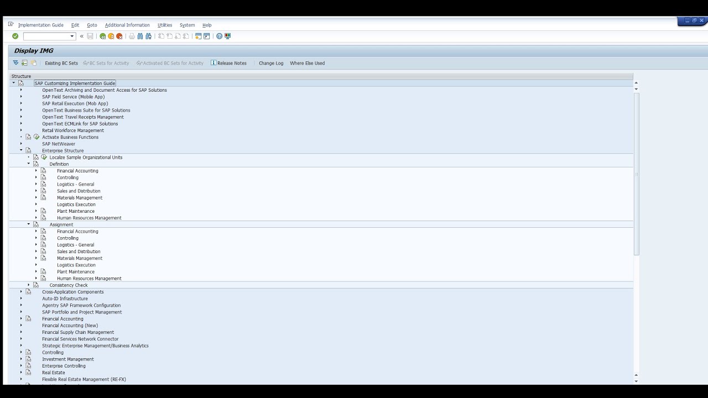Click the Expand All blue arrows icon
This screenshot has height=398, width=708.
click(x=15, y=63)
